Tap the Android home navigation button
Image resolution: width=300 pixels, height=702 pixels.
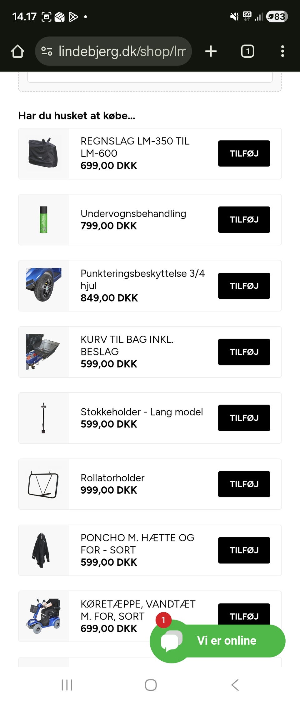[151, 685]
